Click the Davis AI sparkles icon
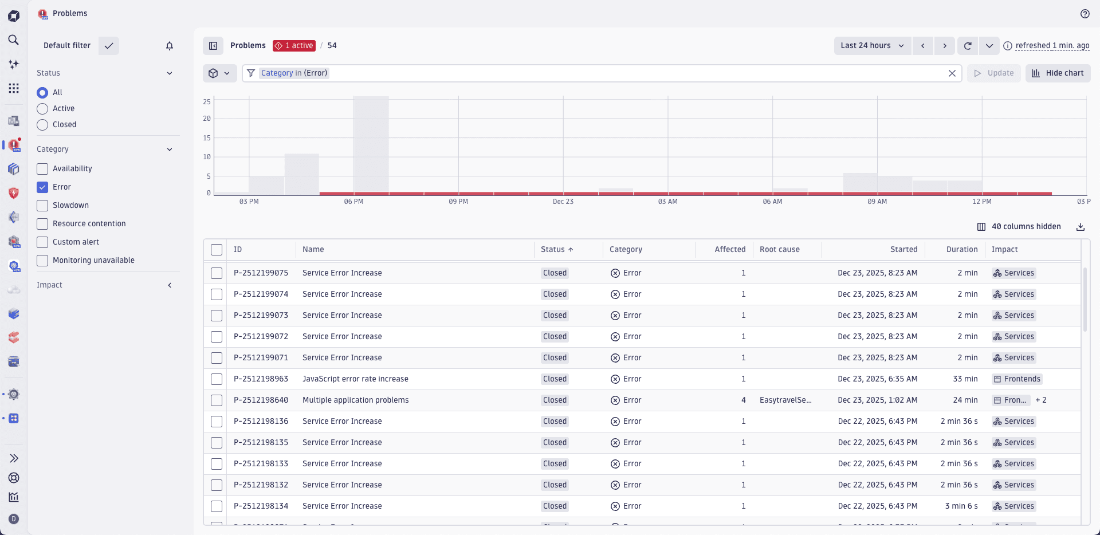 [x=14, y=64]
